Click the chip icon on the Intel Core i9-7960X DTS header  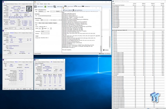pos(113,30)
